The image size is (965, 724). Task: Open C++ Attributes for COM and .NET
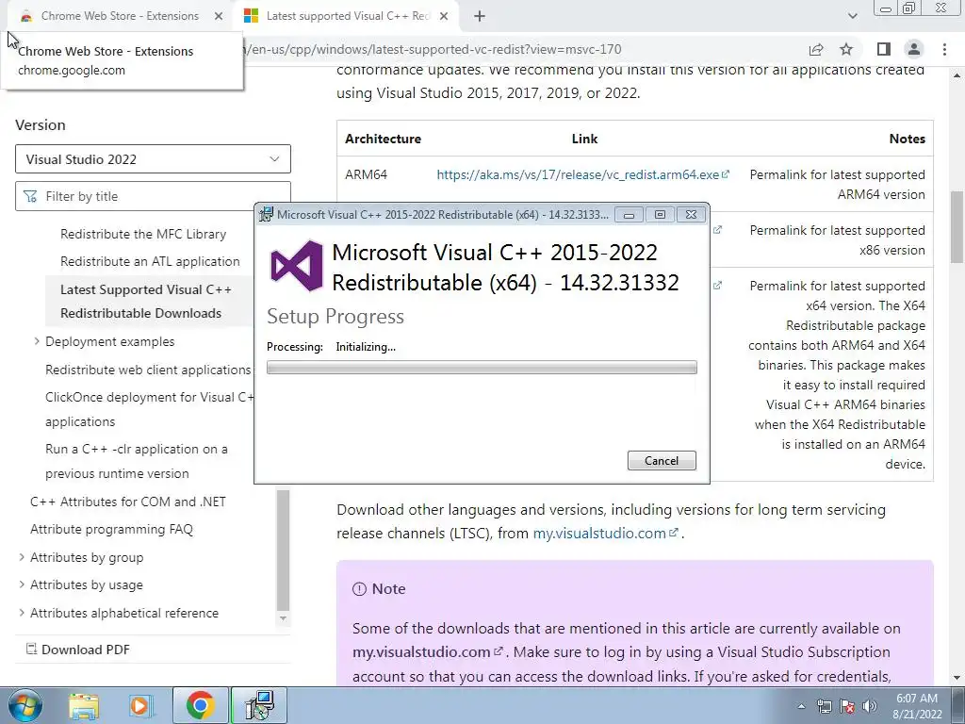click(x=127, y=502)
